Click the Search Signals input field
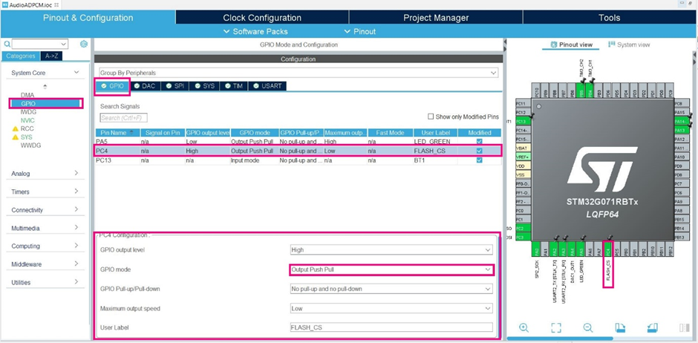 click(x=123, y=118)
